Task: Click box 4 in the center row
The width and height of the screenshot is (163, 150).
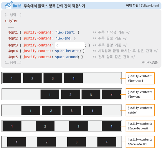Action: click(93, 110)
